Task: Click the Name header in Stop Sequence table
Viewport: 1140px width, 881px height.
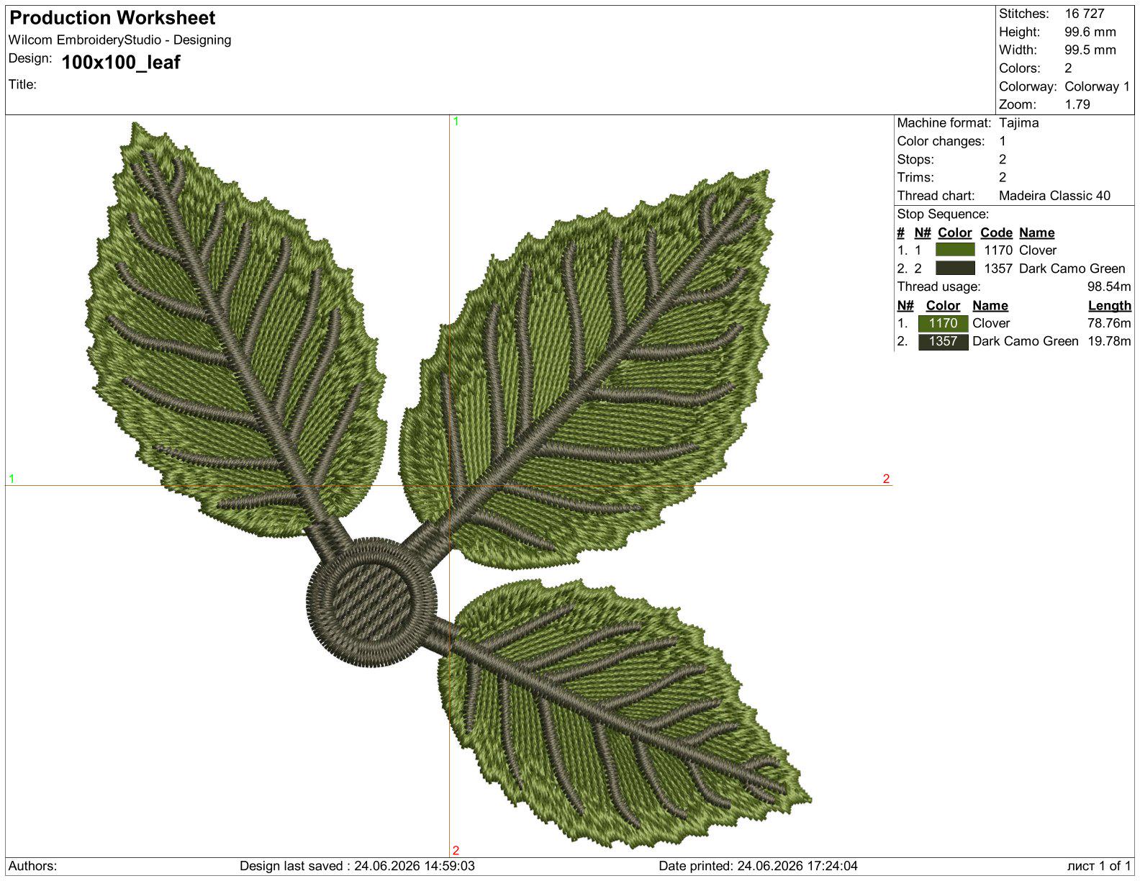Action: tap(1036, 232)
